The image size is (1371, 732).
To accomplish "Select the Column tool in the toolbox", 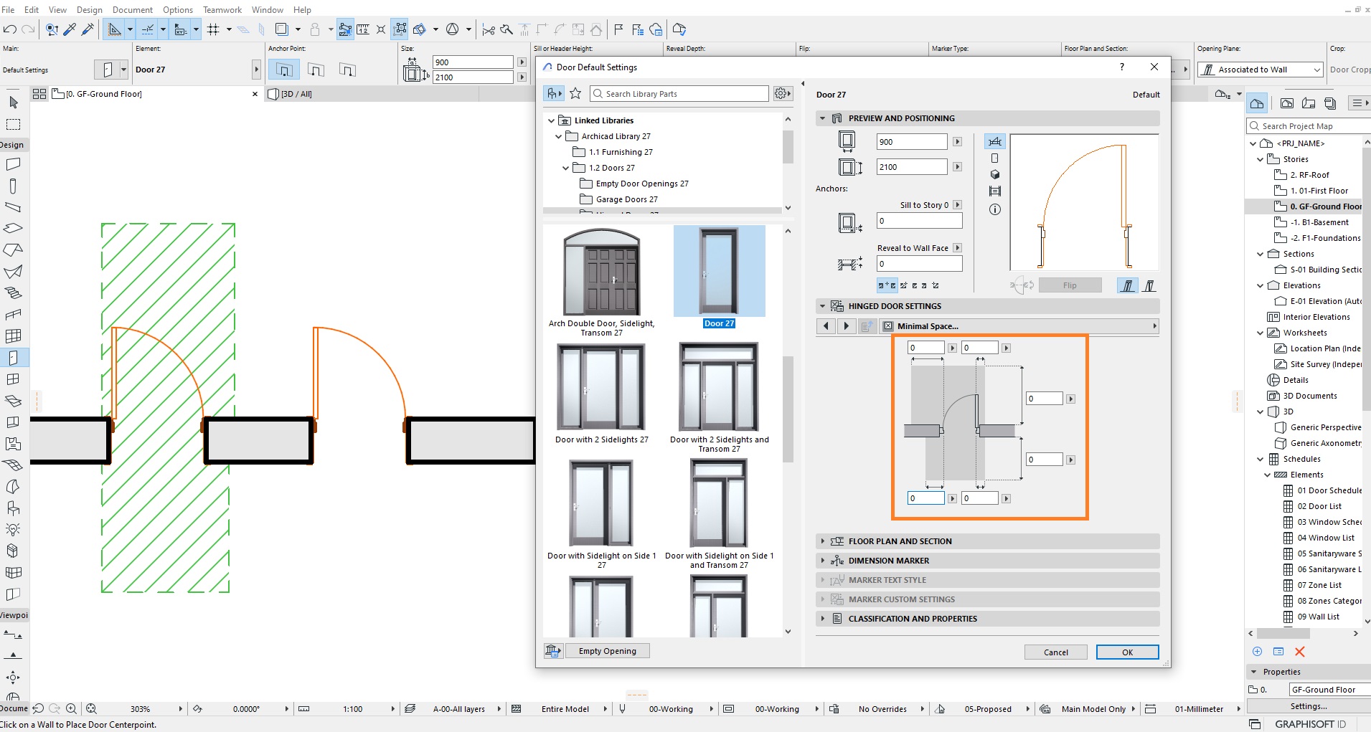I will [13, 186].
